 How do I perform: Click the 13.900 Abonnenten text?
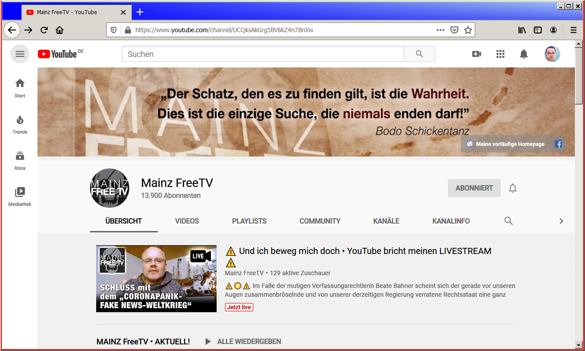pyautogui.click(x=171, y=195)
